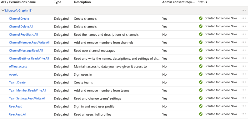Open ellipsis menu for TeamMember.ReadWrite.All row
250x120 pixels.
243,90
